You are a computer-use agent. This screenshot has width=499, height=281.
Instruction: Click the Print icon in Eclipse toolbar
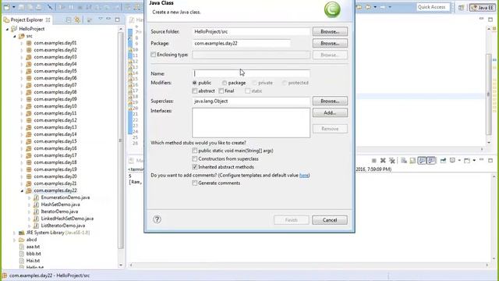pyautogui.click(x=38, y=7)
